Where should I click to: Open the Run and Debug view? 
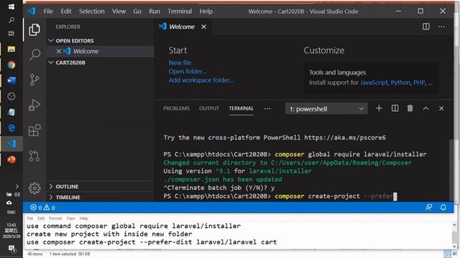tap(34, 105)
